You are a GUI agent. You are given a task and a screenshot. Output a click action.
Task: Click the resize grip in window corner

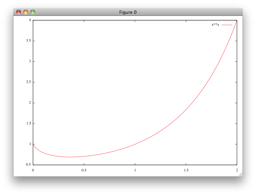click(240, 174)
